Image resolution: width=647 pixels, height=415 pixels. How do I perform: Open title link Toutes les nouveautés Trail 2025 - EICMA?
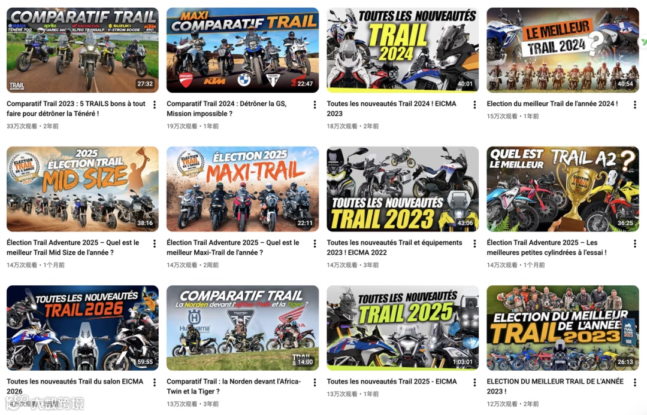(x=392, y=382)
